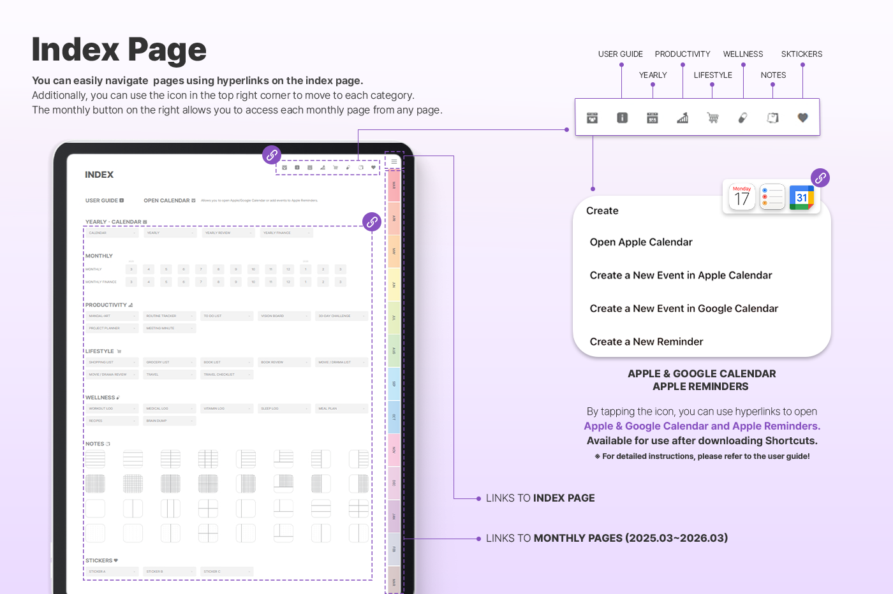
Task: Click the shopping cart Lifestyle icon in enlarged toolbar
Action: point(712,118)
